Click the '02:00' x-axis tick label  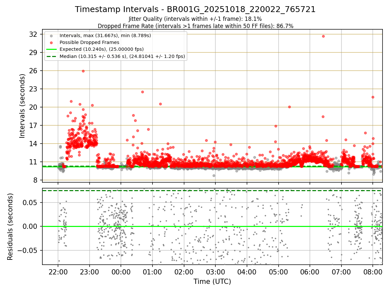point(184,272)
